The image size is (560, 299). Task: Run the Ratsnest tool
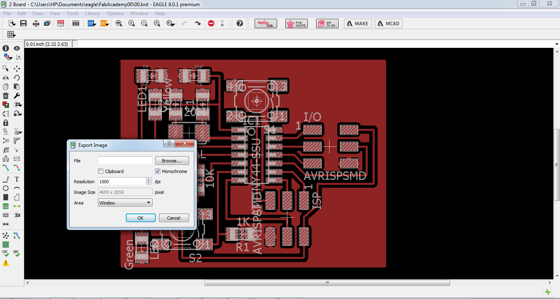point(6,236)
